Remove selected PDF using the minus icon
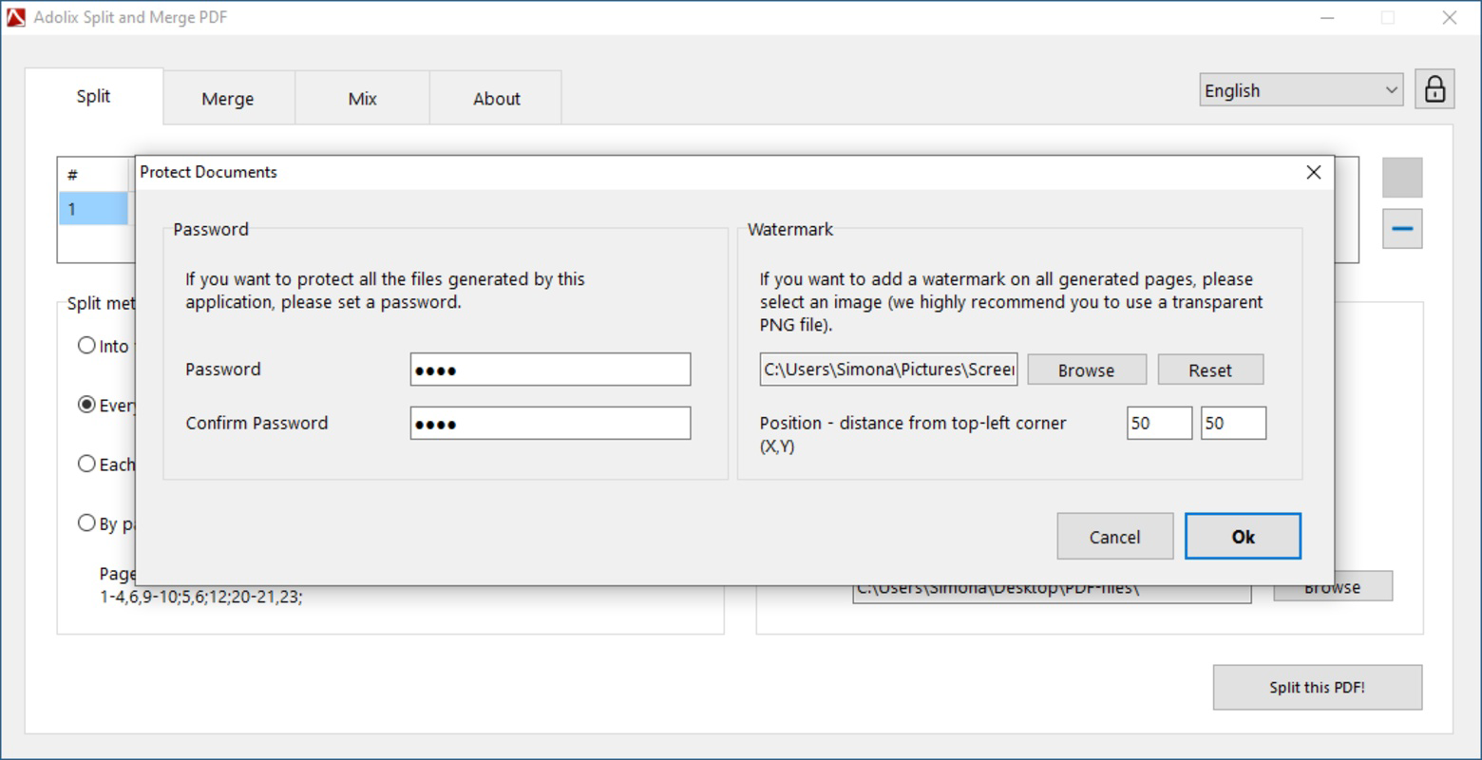1482x760 pixels. [x=1402, y=230]
